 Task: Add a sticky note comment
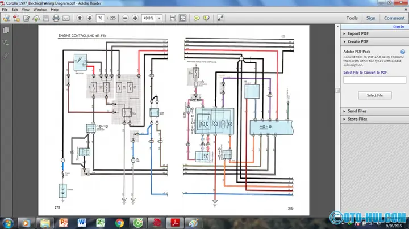(197, 18)
